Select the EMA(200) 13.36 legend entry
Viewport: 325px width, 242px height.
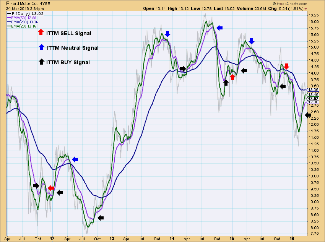[23, 22]
